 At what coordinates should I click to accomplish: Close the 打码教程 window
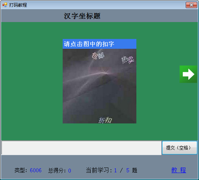pos(191,5)
